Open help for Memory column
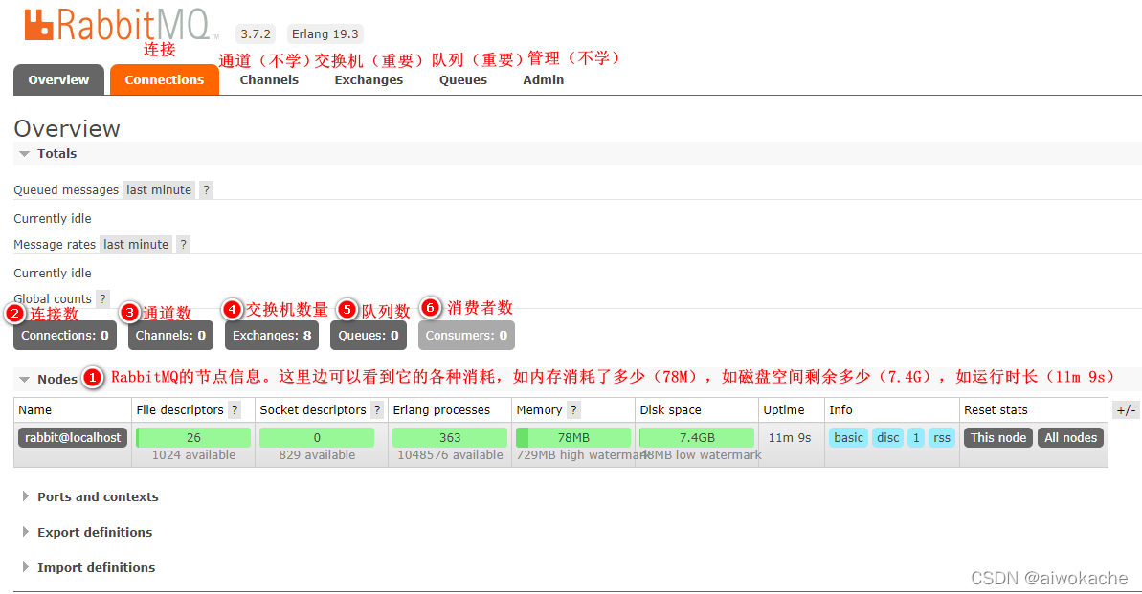This screenshot has height=594, width=1142. pyautogui.click(x=574, y=409)
